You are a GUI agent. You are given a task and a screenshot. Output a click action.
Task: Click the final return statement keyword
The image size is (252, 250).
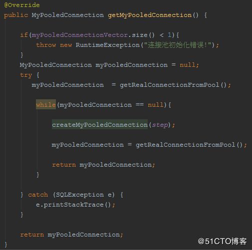click(32, 235)
